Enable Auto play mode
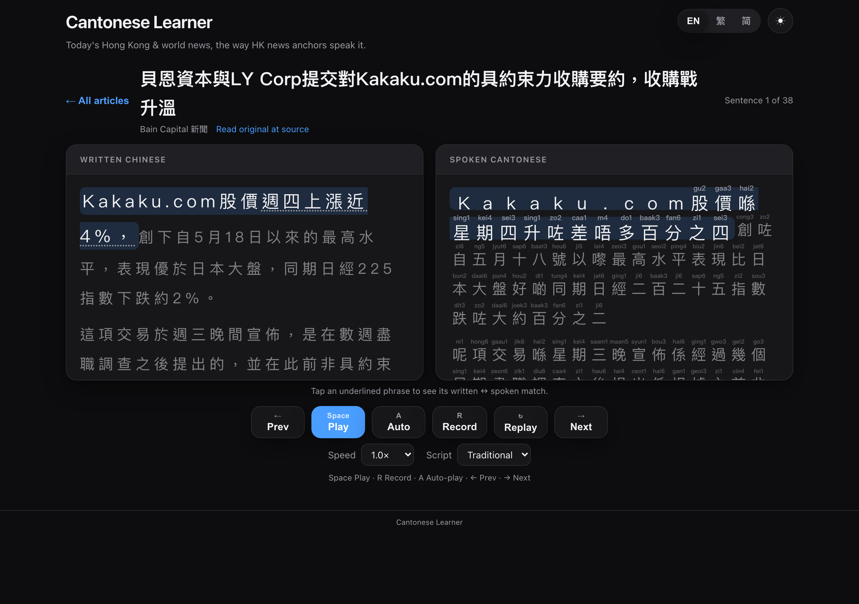The image size is (859, 604). click(398, 422)
